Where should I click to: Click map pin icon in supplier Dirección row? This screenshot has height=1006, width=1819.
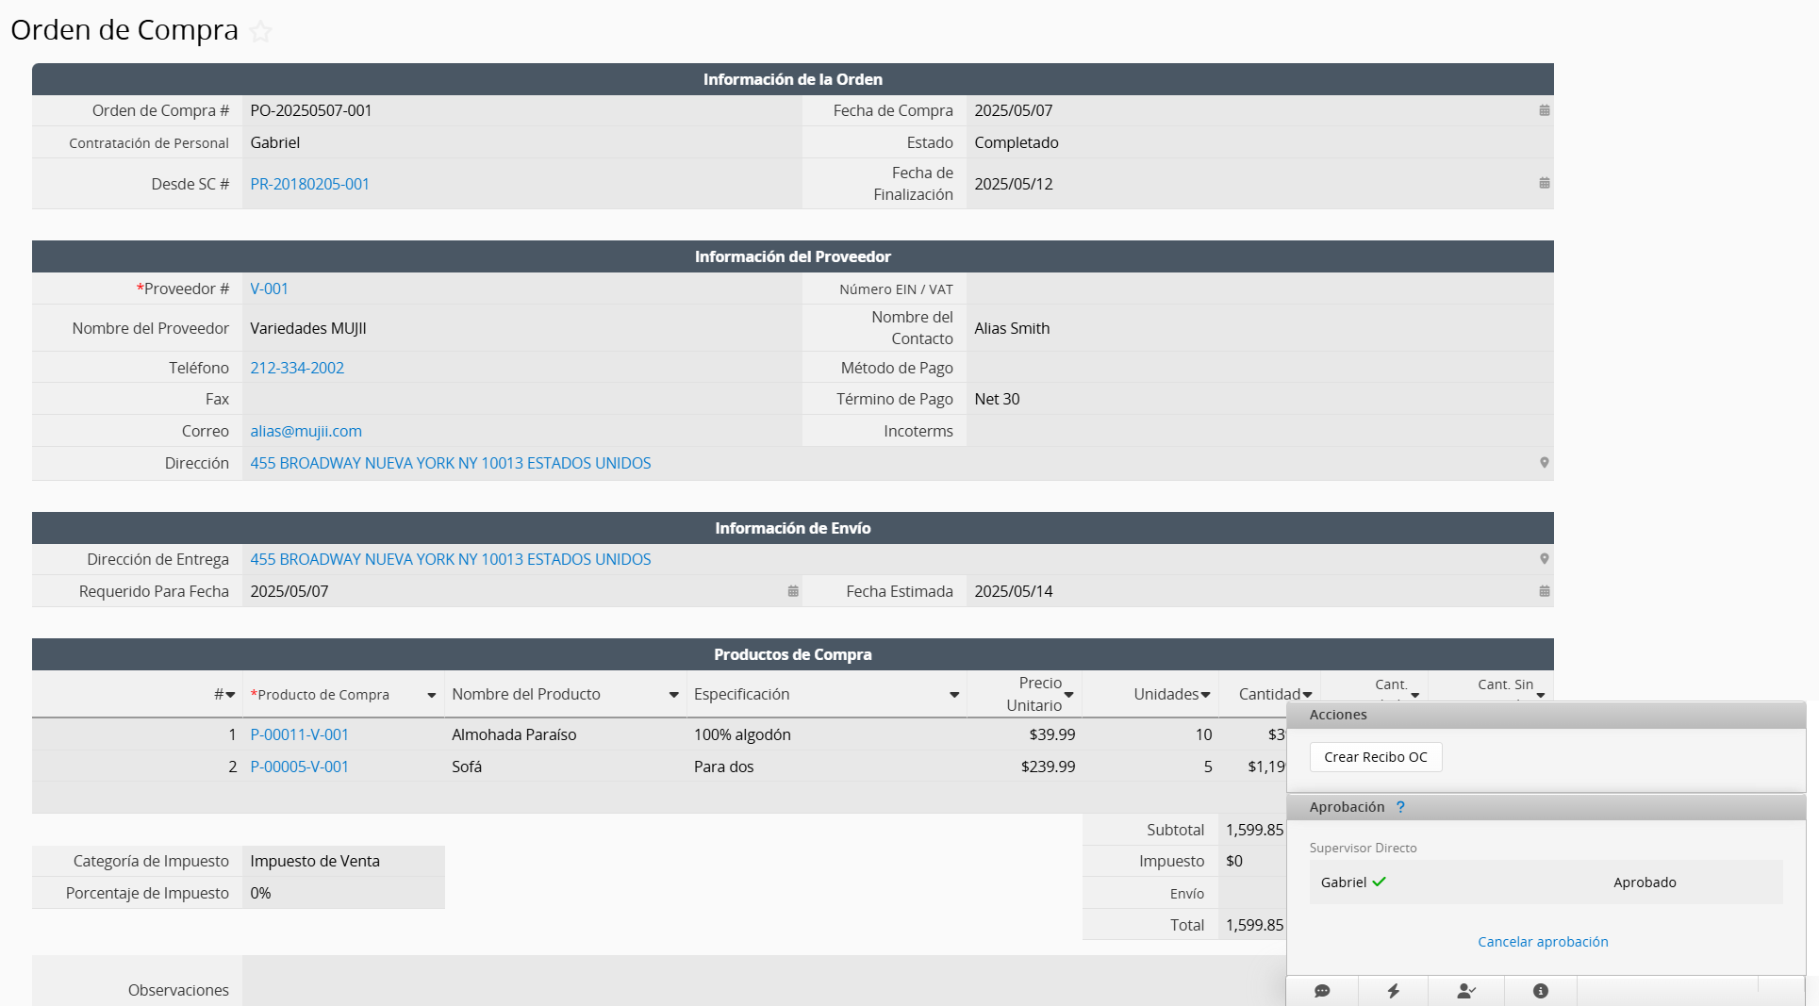point(1544,463)
